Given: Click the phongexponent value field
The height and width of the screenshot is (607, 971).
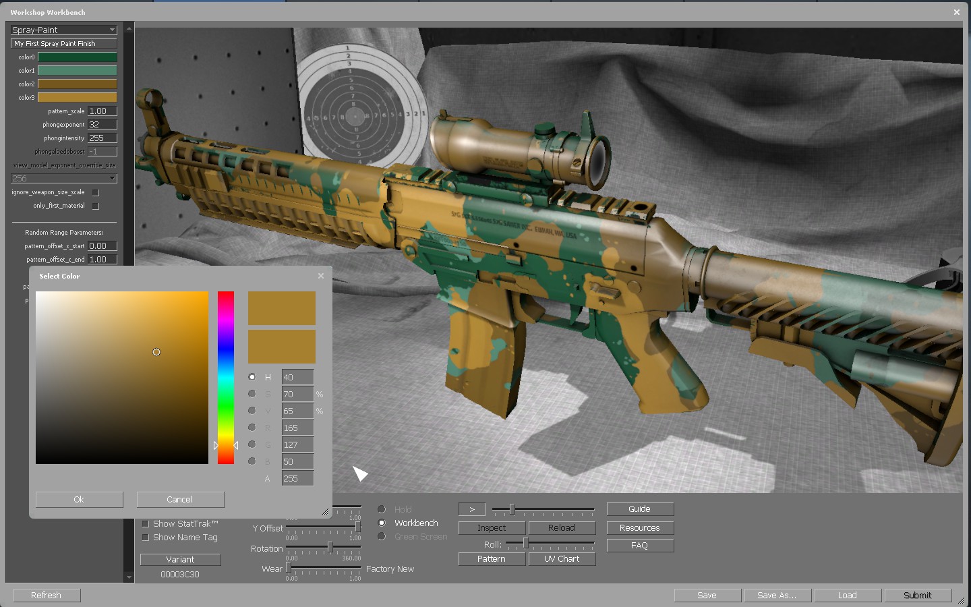Looking at the screenshot, I should click(x=102, y=125).
